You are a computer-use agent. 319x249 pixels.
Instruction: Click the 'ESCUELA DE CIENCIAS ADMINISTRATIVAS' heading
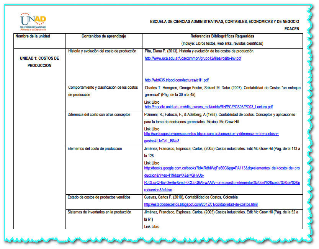[x=224, y=21]
